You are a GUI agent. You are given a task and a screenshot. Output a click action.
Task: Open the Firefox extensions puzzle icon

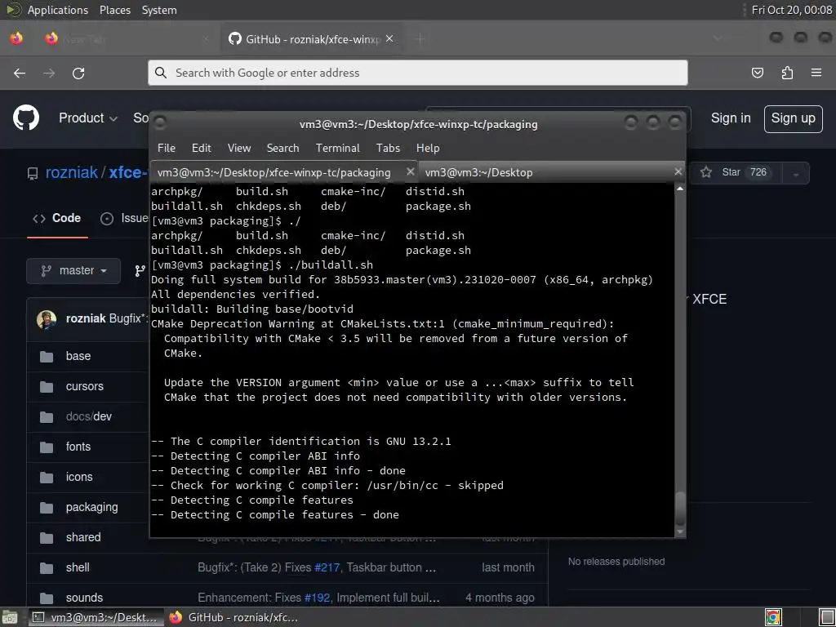pos(787,73)
